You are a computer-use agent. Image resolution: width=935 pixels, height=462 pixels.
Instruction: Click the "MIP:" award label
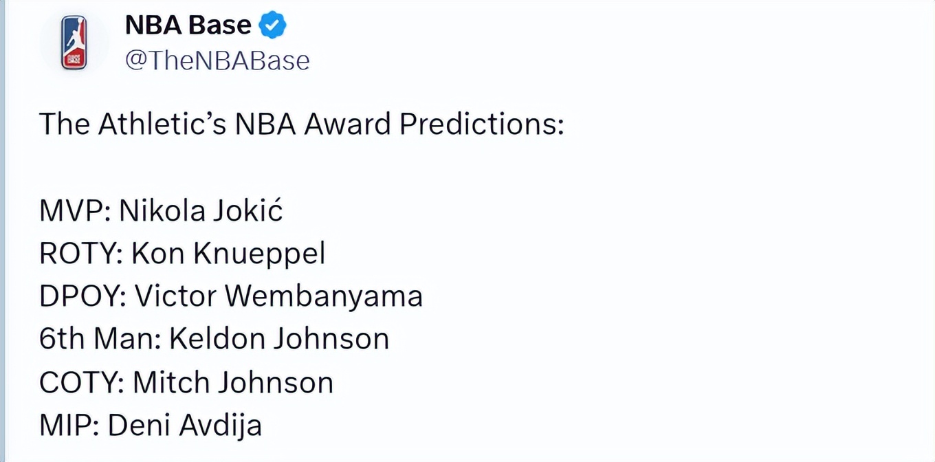69,425
